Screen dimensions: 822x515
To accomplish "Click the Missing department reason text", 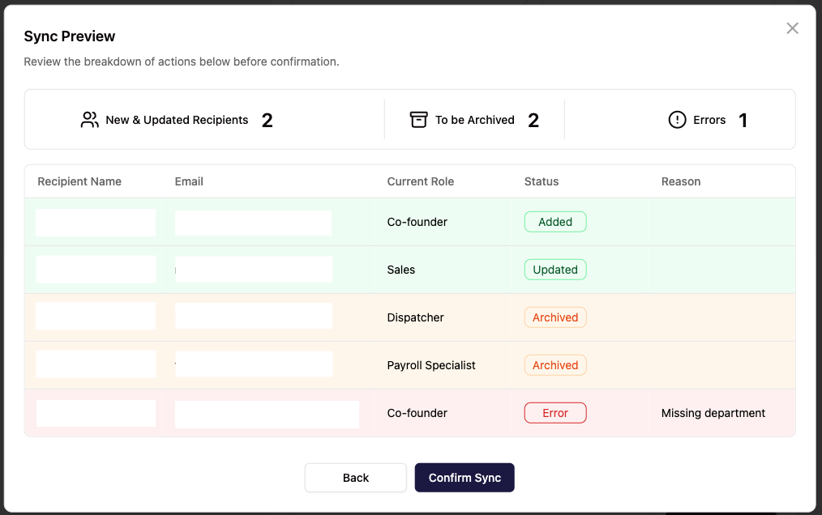I will click(x=713, y=413).
